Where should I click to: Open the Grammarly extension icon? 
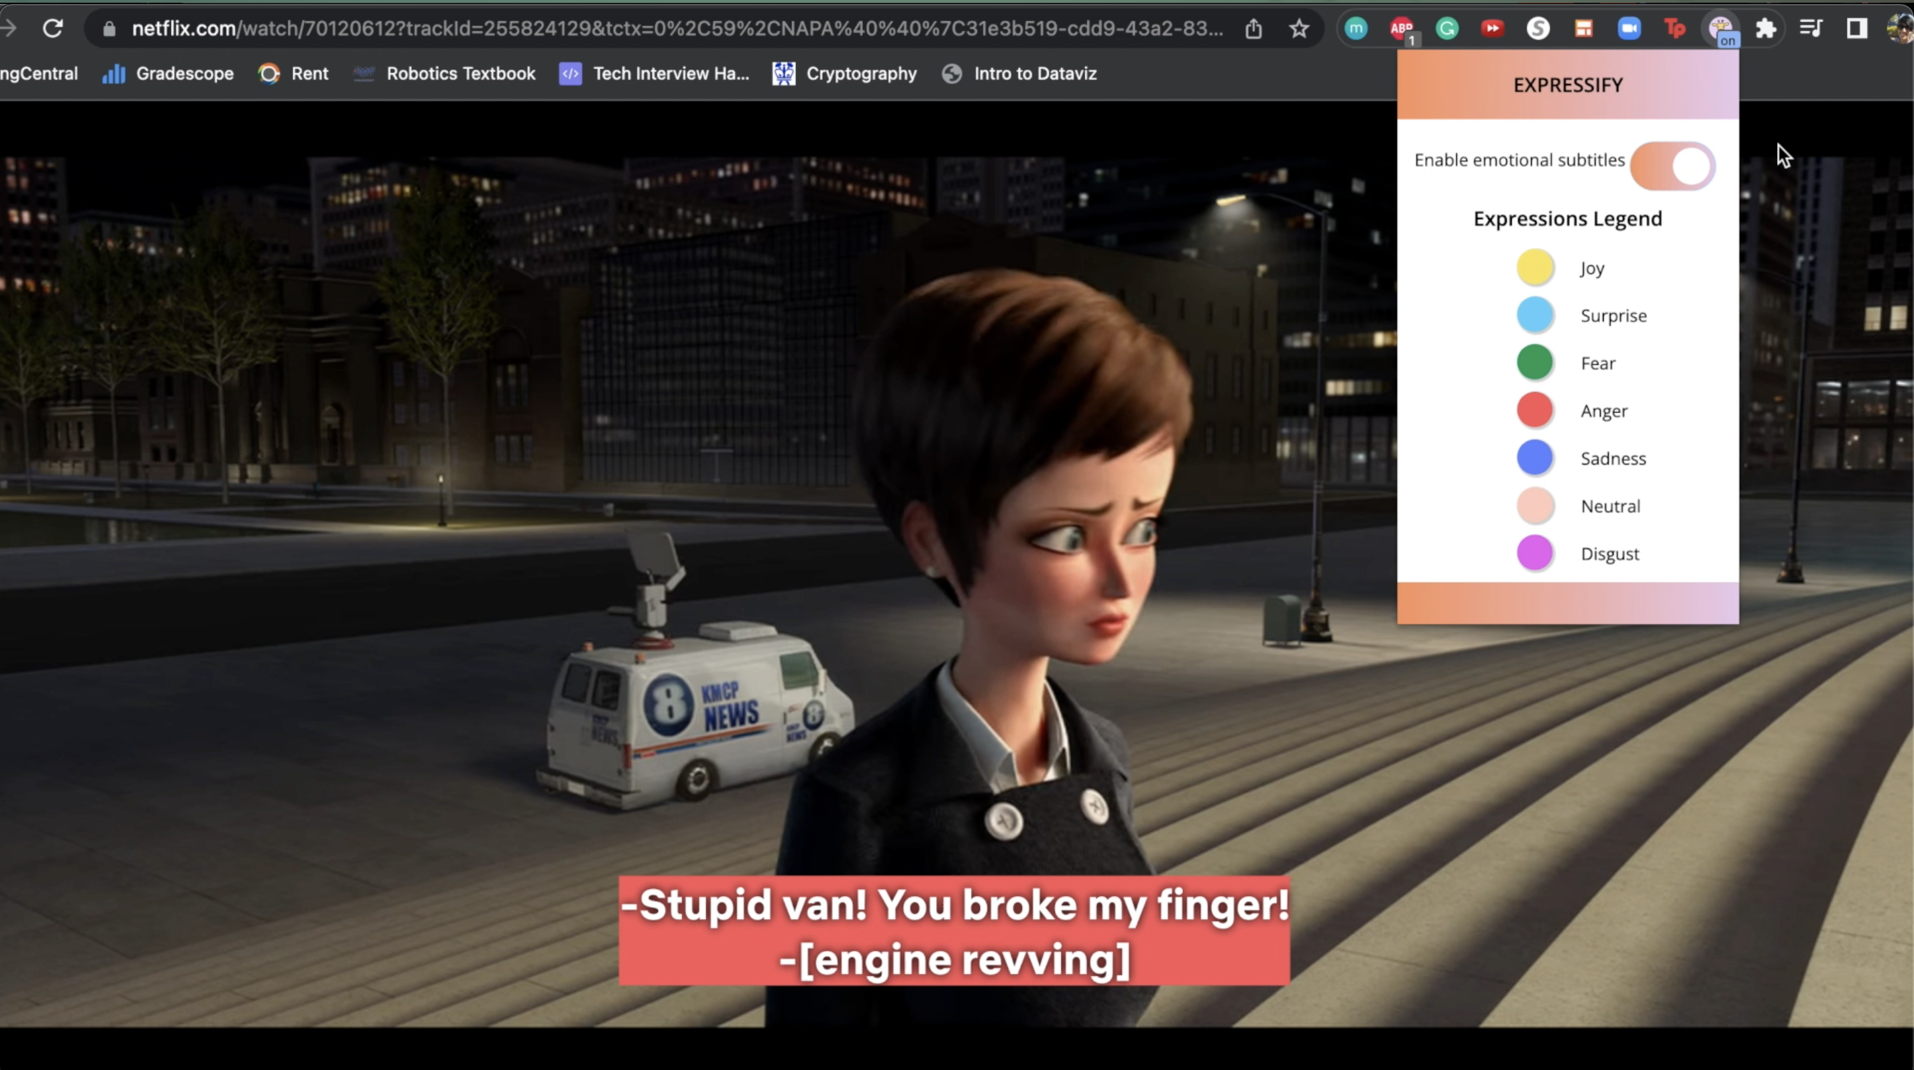(1447, 29)
